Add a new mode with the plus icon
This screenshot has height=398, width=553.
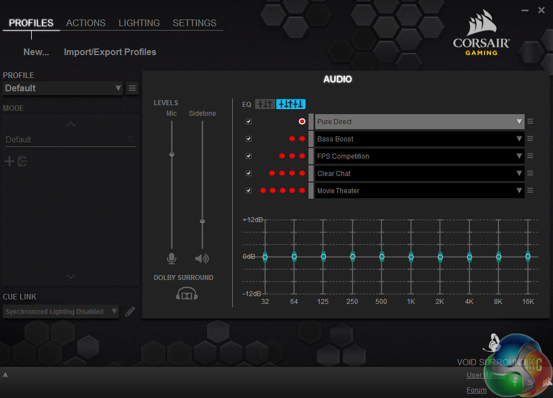click(9, 161)
